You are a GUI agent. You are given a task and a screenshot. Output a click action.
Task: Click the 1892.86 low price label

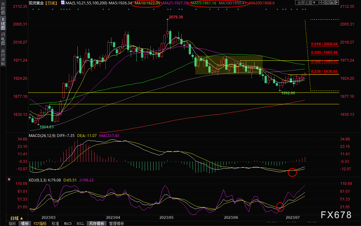(x=288, y=93)
